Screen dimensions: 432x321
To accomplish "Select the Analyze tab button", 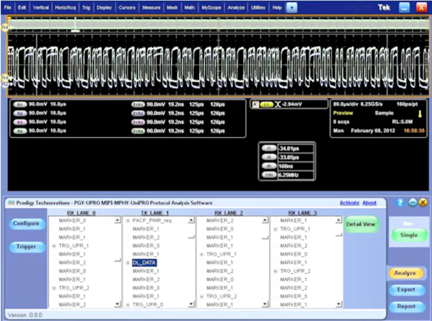I will [406, 273].
